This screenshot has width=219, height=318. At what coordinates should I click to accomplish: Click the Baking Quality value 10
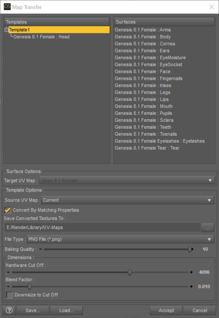pyautogui.click(x=205, y=249)
